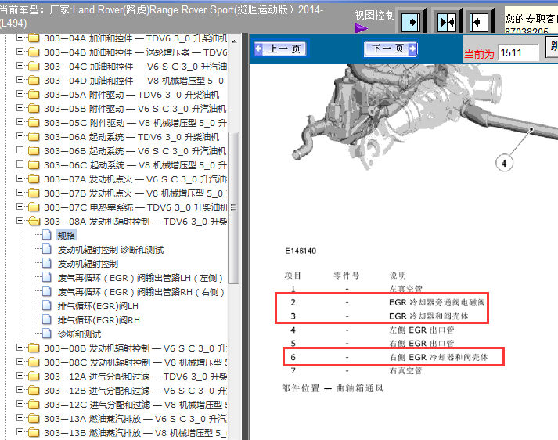Expand the 303—04A 加油和控件 tree node

20,38
